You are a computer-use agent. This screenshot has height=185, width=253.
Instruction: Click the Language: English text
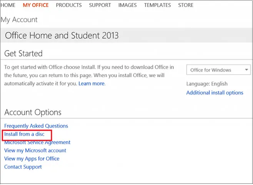207,84
